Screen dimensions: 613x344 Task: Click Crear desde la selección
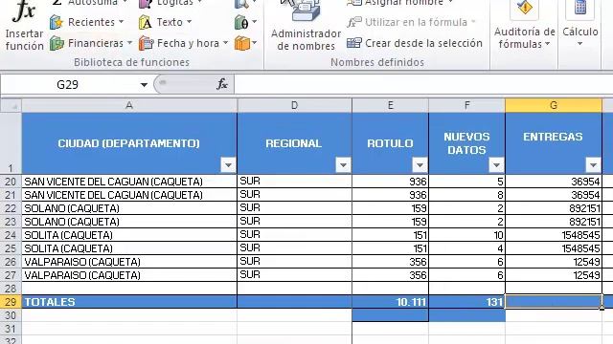click(415, 43)
